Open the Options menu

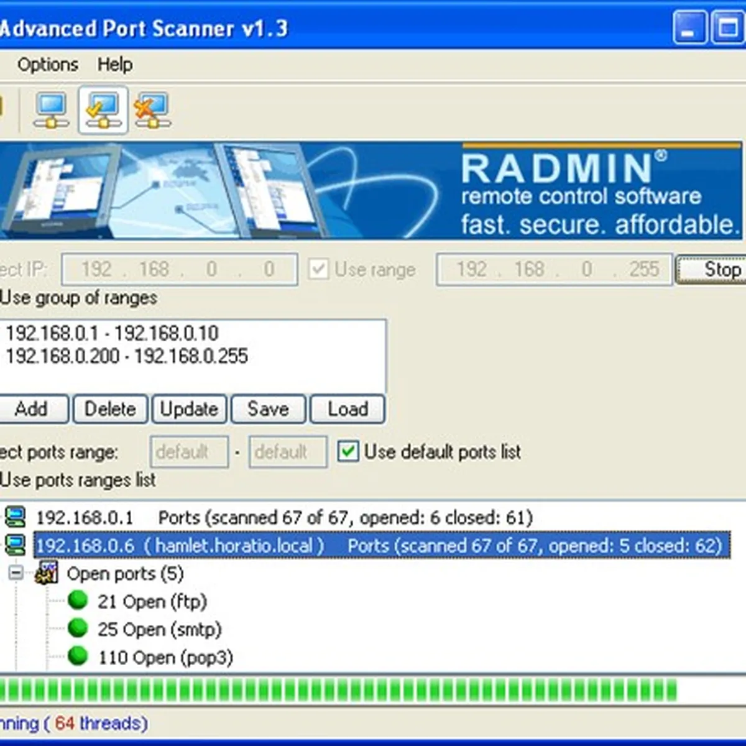48,65
